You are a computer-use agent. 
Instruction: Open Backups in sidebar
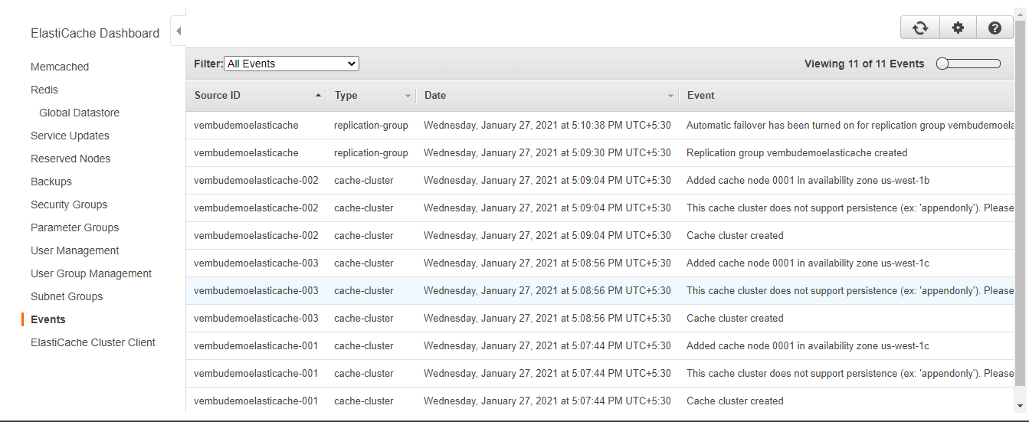point(51,182)
